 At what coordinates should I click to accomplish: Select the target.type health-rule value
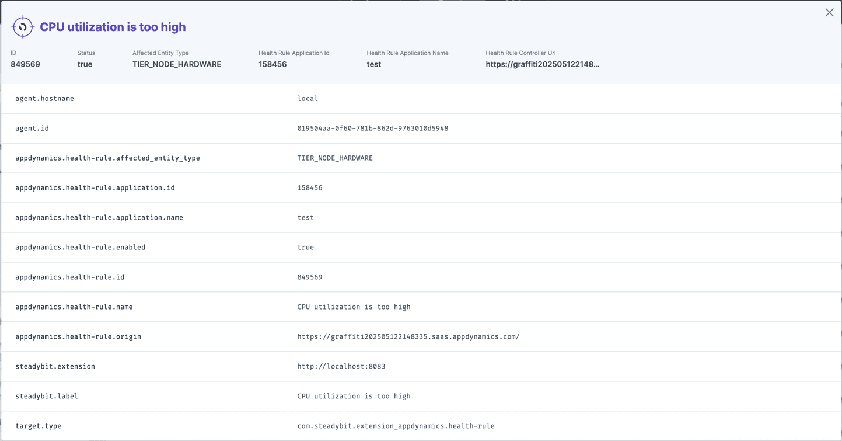coord(394,426)
